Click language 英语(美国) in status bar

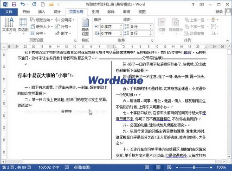point(82,167)
